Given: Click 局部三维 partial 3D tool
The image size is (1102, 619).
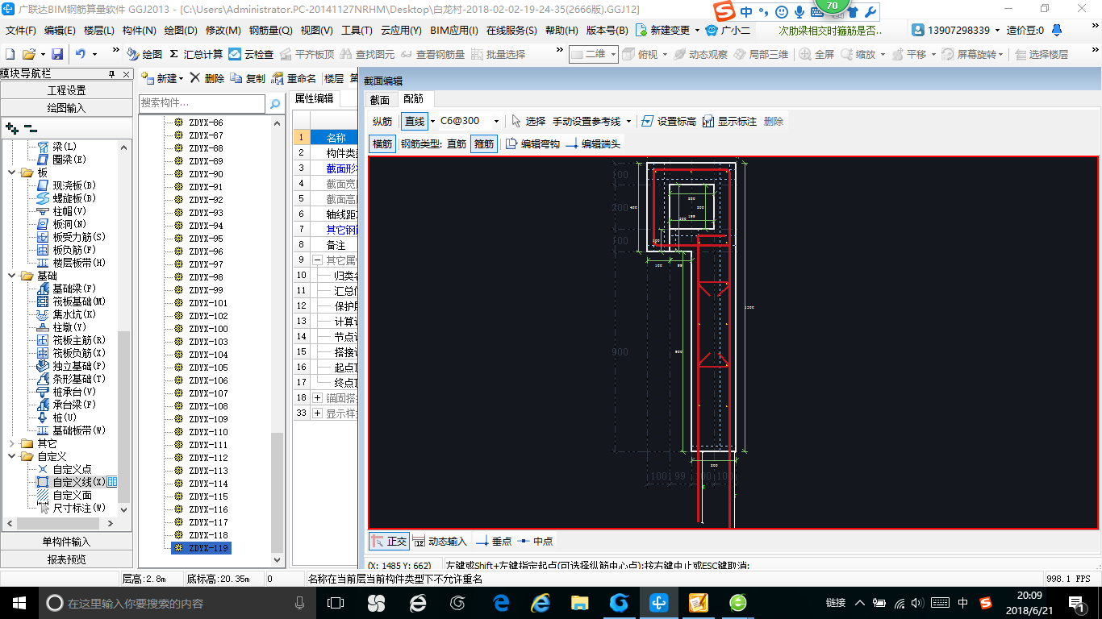Looking at the screenshot, I should tap(761, 54).
